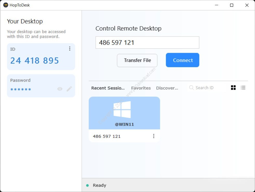Open the Recent Sessions tab
Viewport: 255px width, 192px height.
[x=108, y=88]
